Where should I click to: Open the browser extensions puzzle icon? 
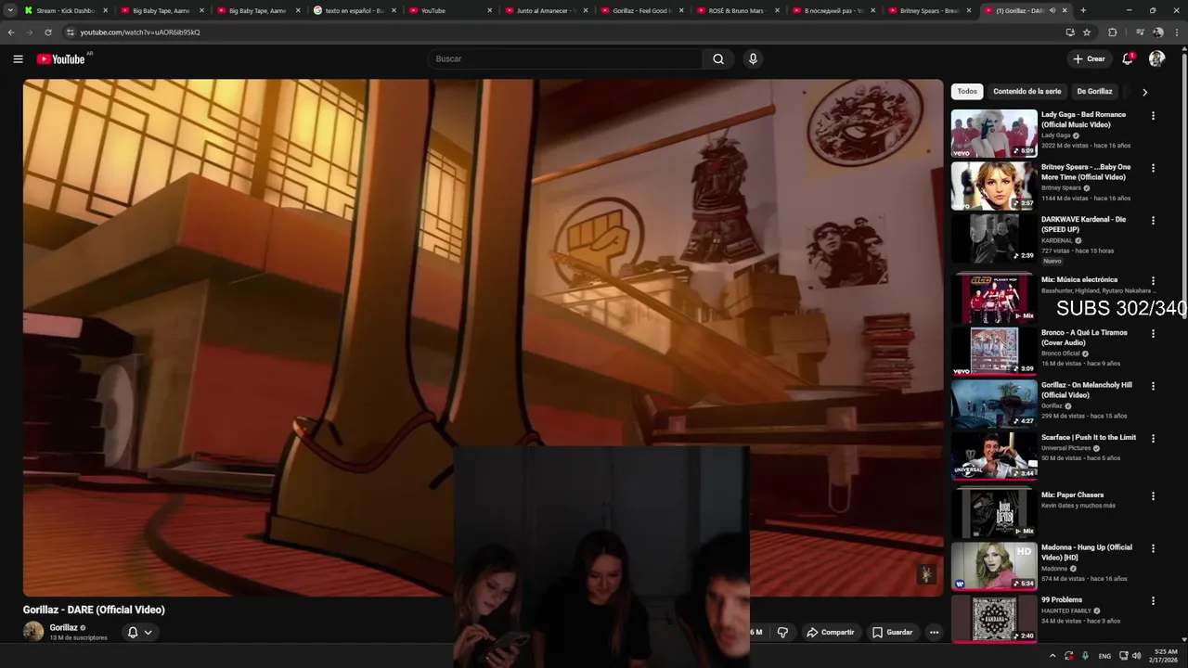(x=1113, y=32)
